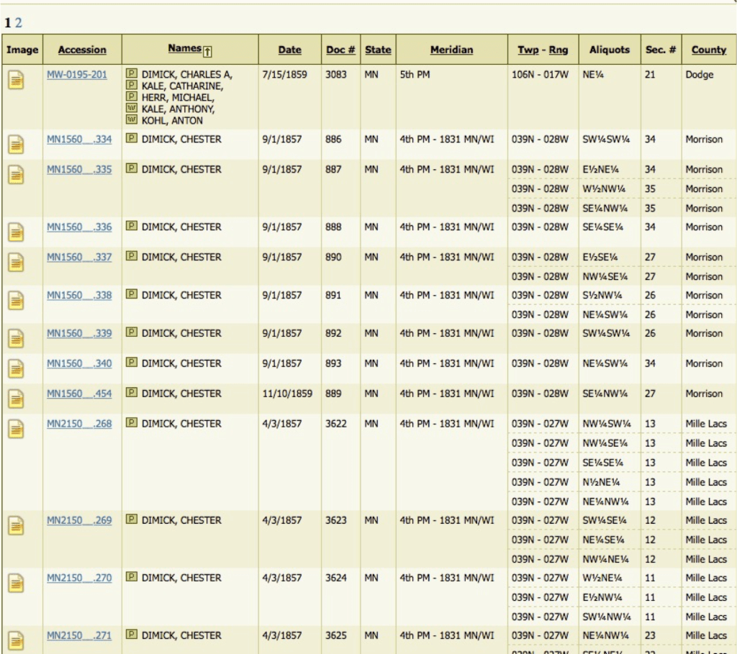Click image icon beside MN2150__.270
737x654 pixels.
(x=16, y=583)
